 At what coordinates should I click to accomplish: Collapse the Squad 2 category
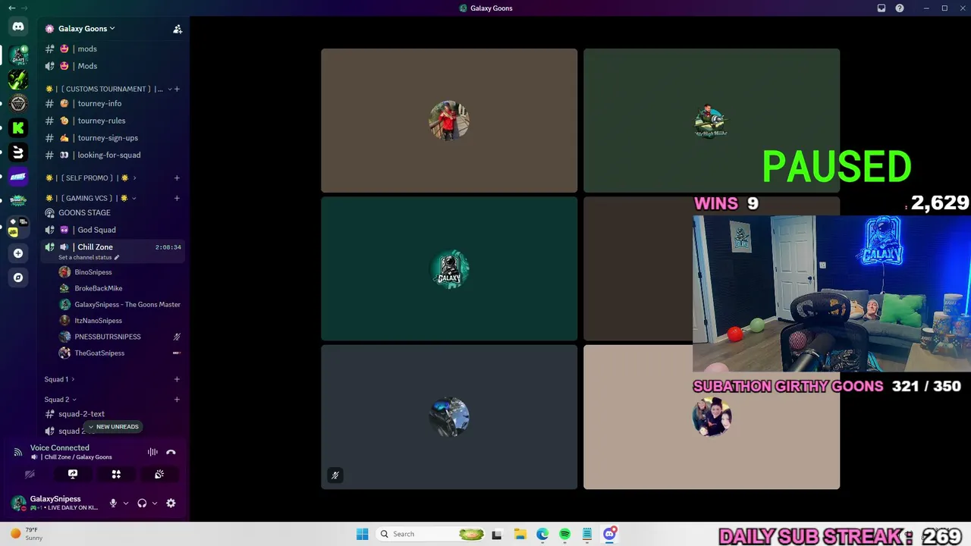(x=60, y=400)
